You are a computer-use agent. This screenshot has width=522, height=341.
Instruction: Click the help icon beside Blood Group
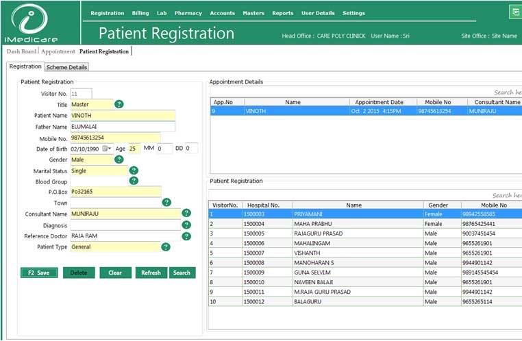[134, 181]
